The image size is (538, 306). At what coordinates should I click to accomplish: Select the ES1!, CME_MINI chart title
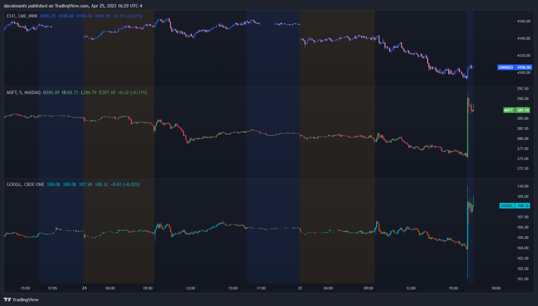pyautogui.click(x=22, y=16)
